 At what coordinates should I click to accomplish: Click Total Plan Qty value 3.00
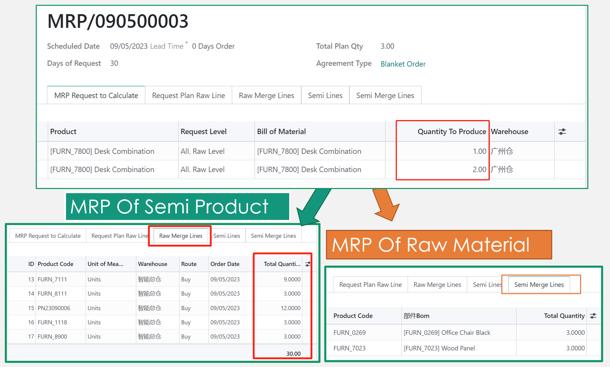point(388,46)
